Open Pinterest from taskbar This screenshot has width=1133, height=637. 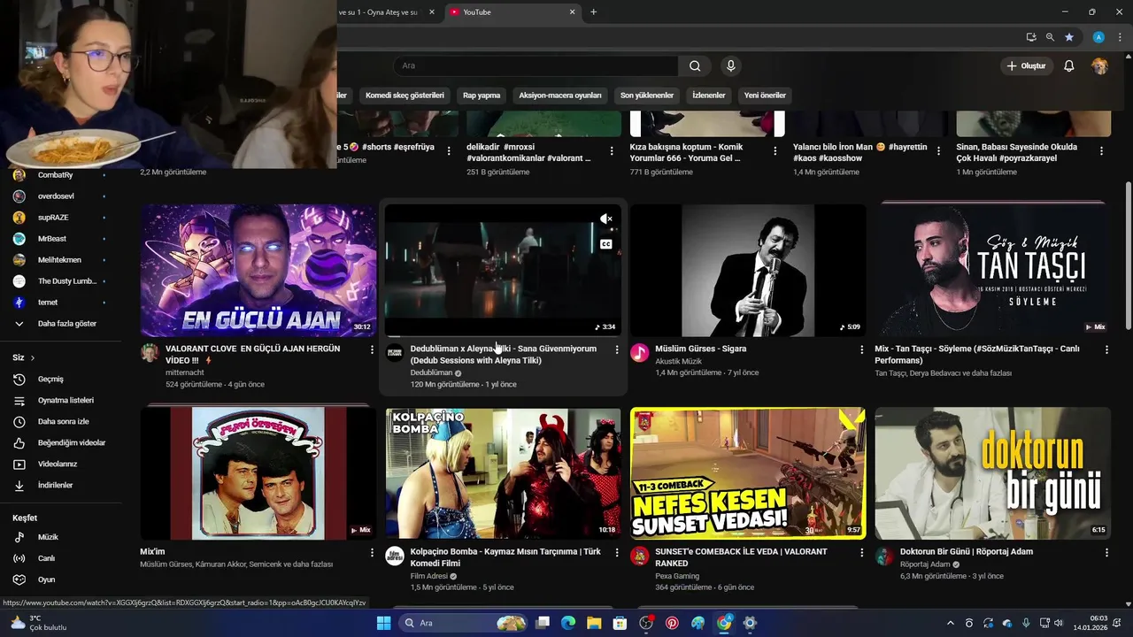tap(672, 623)
